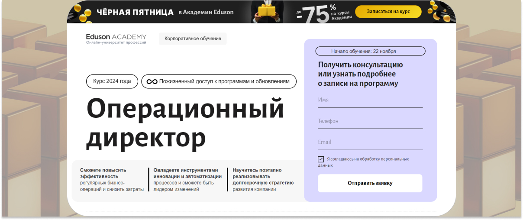523x220 pixels.
Task: Click the gift box image in banner
Action: [267, 12]
